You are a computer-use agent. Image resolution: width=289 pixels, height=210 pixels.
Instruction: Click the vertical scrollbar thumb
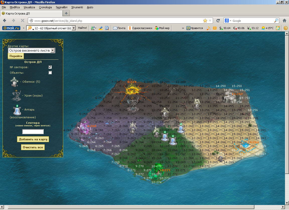click(x=287, y=104)
